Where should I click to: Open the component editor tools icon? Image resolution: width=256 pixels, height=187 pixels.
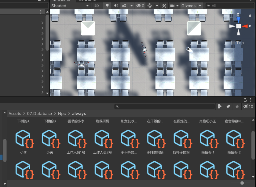(164, 6)
